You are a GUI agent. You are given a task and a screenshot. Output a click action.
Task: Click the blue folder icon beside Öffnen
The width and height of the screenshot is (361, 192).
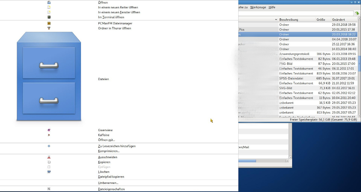click(49, 2)
